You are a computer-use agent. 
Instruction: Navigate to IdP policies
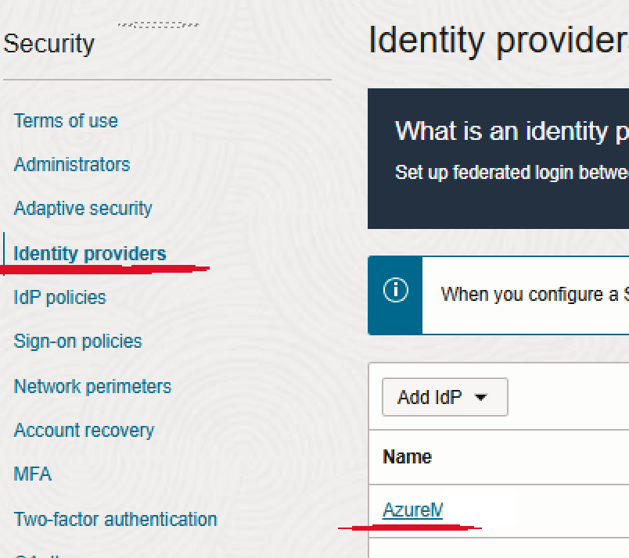click(59, 298)
